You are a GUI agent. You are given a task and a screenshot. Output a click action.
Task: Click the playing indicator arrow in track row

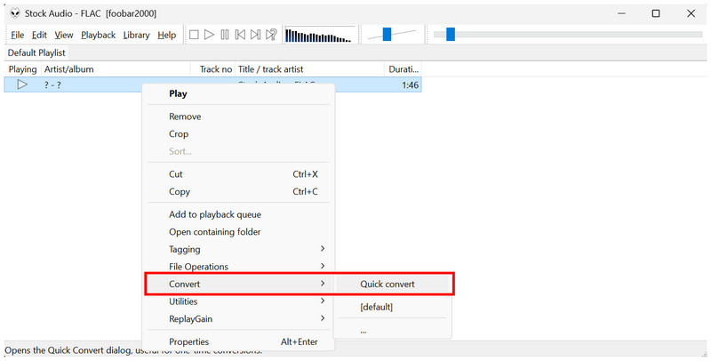(22, 84)
